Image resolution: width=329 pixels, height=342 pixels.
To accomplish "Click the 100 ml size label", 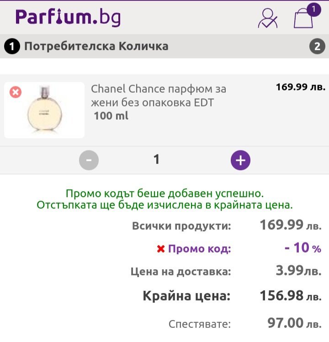I will tap(111, 116).
